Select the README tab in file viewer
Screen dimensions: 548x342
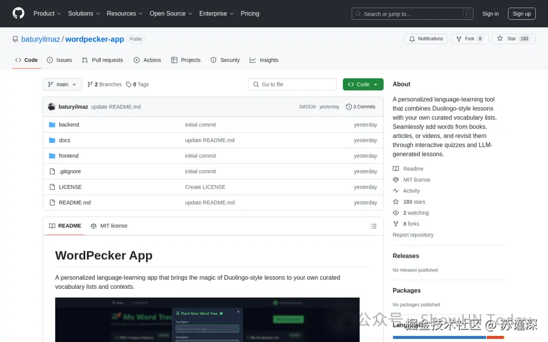[65, 226]
